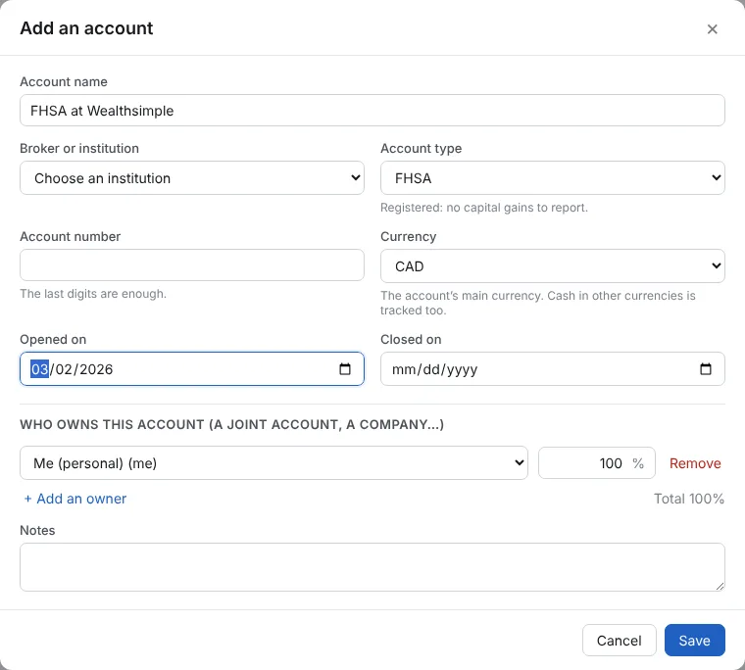Click the 'WHO OWNS THIS ACCOUNT' section heading
The width and height of the screenshot is (745, 670).
[232, 424]
